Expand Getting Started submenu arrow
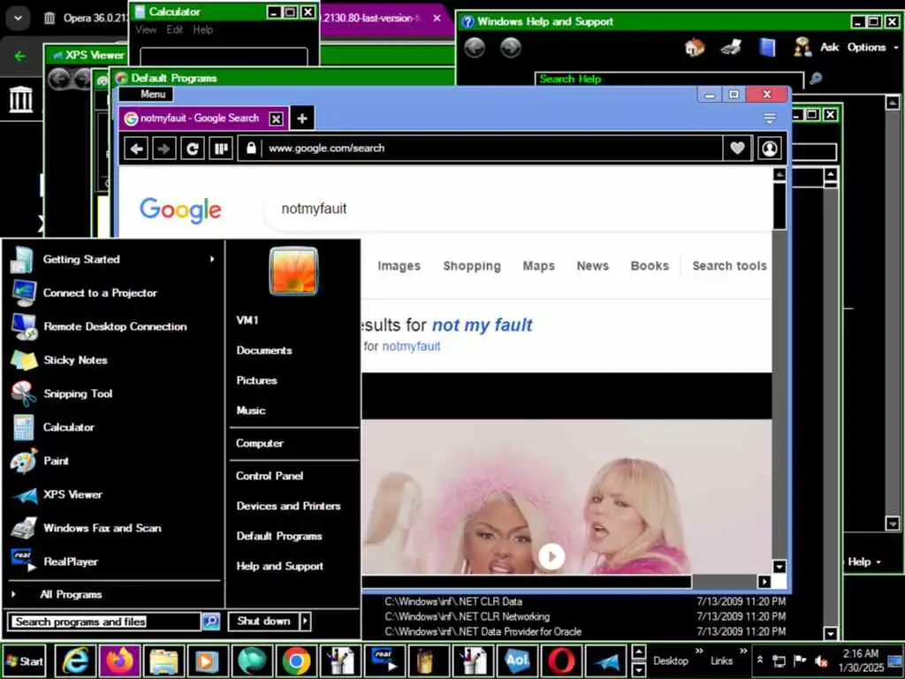Screen dimensions: 905x679 click(x=212, y=259)
